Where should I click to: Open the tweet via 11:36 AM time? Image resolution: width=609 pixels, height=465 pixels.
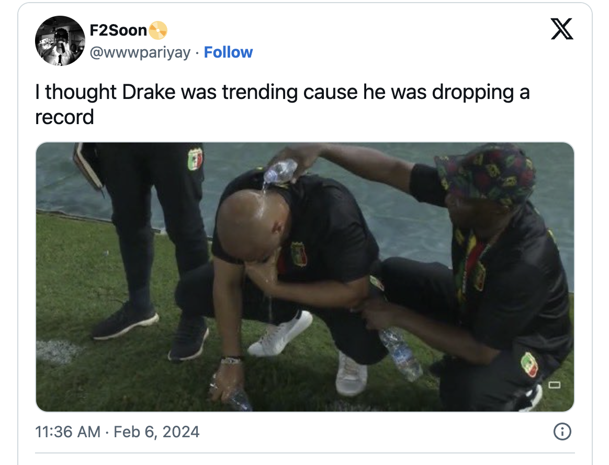[67, 432]
